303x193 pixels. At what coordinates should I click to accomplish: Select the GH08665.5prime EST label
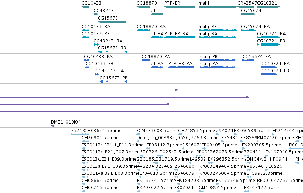[x=100, y=181]
